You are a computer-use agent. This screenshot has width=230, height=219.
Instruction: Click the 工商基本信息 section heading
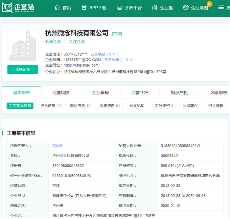click(x=21, y=133)
